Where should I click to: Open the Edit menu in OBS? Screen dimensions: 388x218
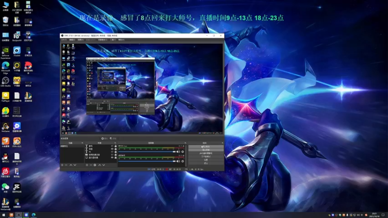coord(72,40)
